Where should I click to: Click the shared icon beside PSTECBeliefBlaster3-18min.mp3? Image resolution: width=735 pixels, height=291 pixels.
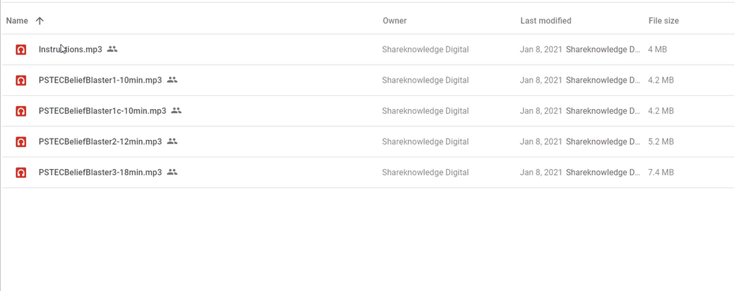pos(172,172)
